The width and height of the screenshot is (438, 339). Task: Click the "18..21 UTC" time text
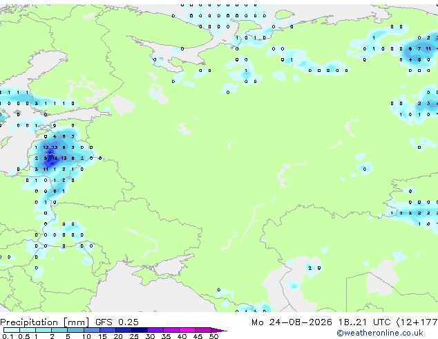[364, 322]
